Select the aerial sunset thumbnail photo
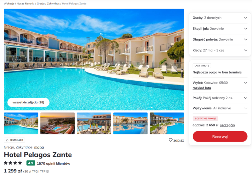252x175 pixels. (58, 123)
